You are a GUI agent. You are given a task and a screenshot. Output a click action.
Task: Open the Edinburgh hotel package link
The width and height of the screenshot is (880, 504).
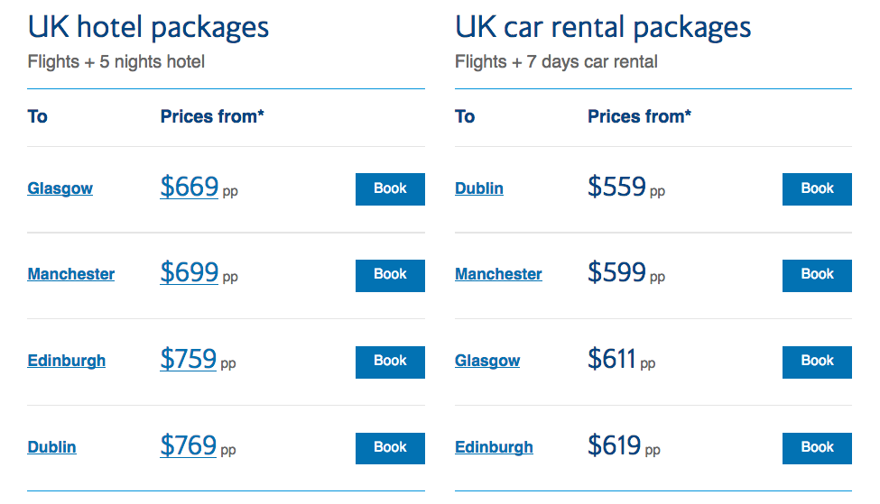click(x=66, y=361)
